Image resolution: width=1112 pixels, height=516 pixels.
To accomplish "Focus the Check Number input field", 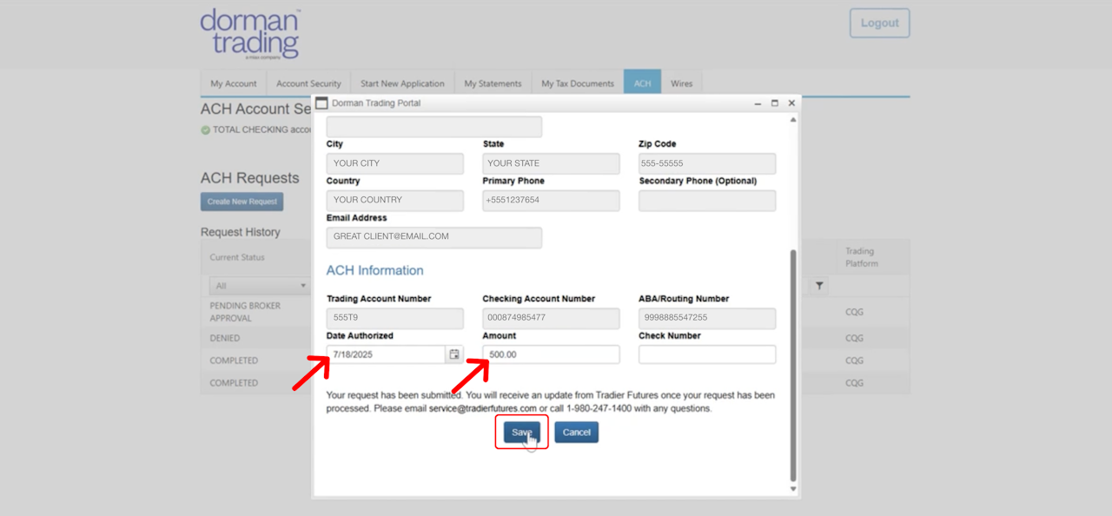I will coord(707,354).
